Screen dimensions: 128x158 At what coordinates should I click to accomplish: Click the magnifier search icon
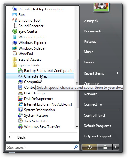tap(76, 147)
